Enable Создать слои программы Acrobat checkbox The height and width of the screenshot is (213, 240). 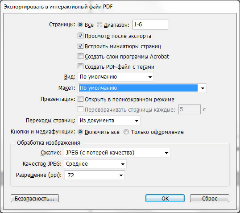coord(80,56)
